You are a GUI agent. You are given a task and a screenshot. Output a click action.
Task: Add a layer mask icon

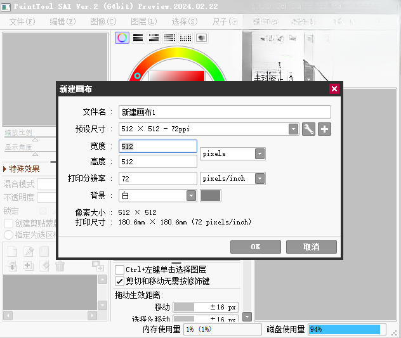point(98,266)
